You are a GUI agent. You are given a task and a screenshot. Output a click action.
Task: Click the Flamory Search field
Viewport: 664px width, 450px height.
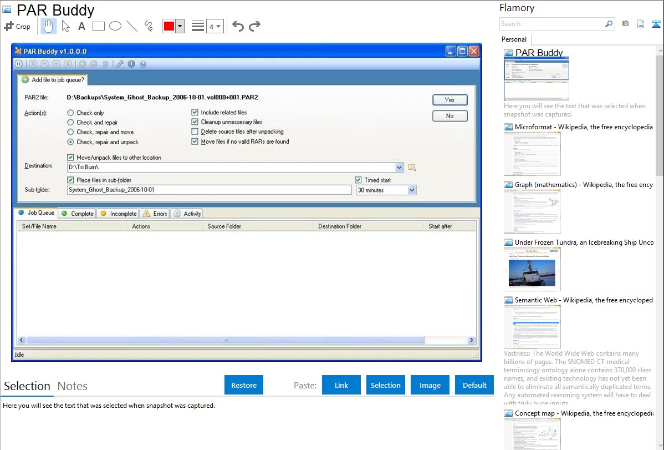pyautogui.click(x=552, y=24)
